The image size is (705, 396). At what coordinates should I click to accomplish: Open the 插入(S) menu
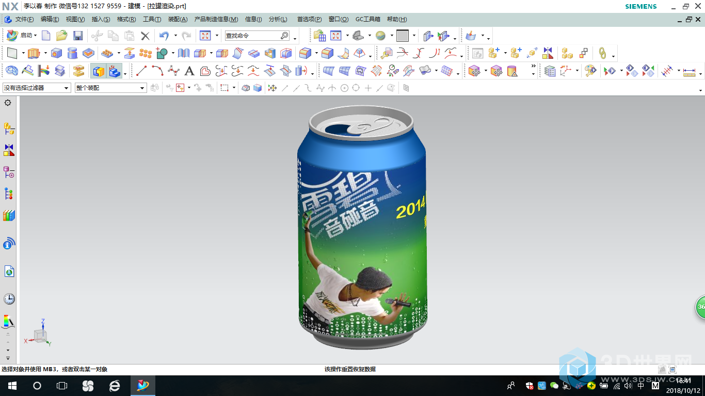click(101, 19)
